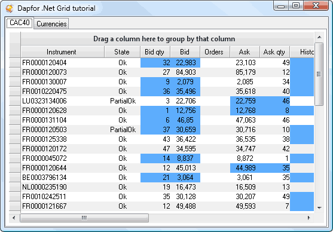Select row header of NL0000235190
Image resolution: width=333 pixels, height=232 pixels.
coord(15,187)
